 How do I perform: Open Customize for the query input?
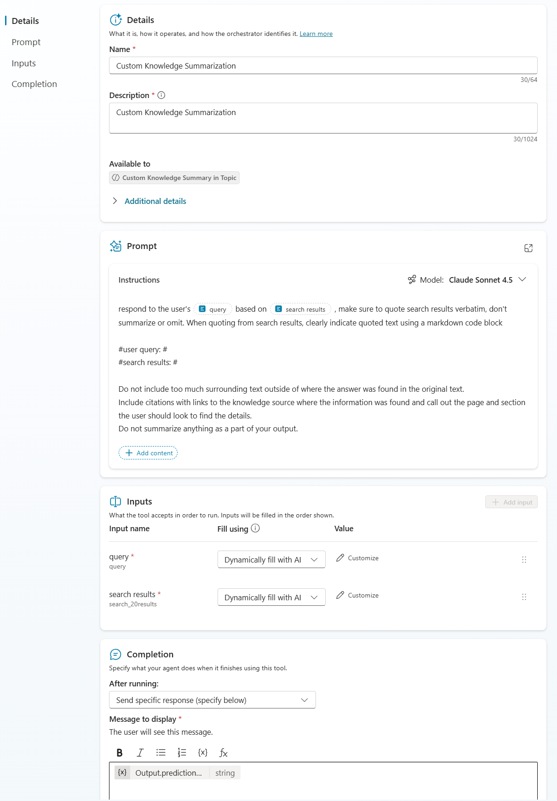tap(357, 558)
